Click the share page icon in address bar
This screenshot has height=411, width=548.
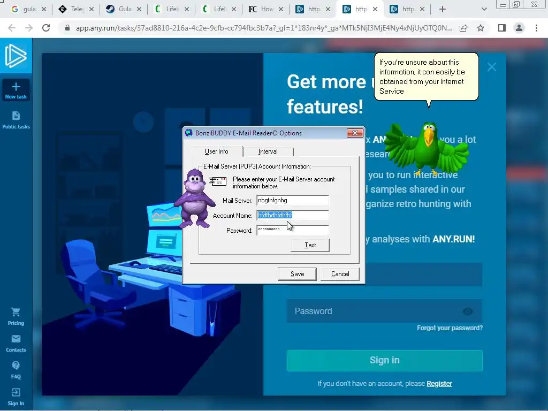click(x=463, y=28)
